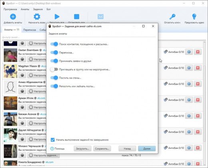Viewport: 208px width, 168px height.
Task: Click info icon for Алмаз Абдимажитов row
Action: click(x=189, y=84)
